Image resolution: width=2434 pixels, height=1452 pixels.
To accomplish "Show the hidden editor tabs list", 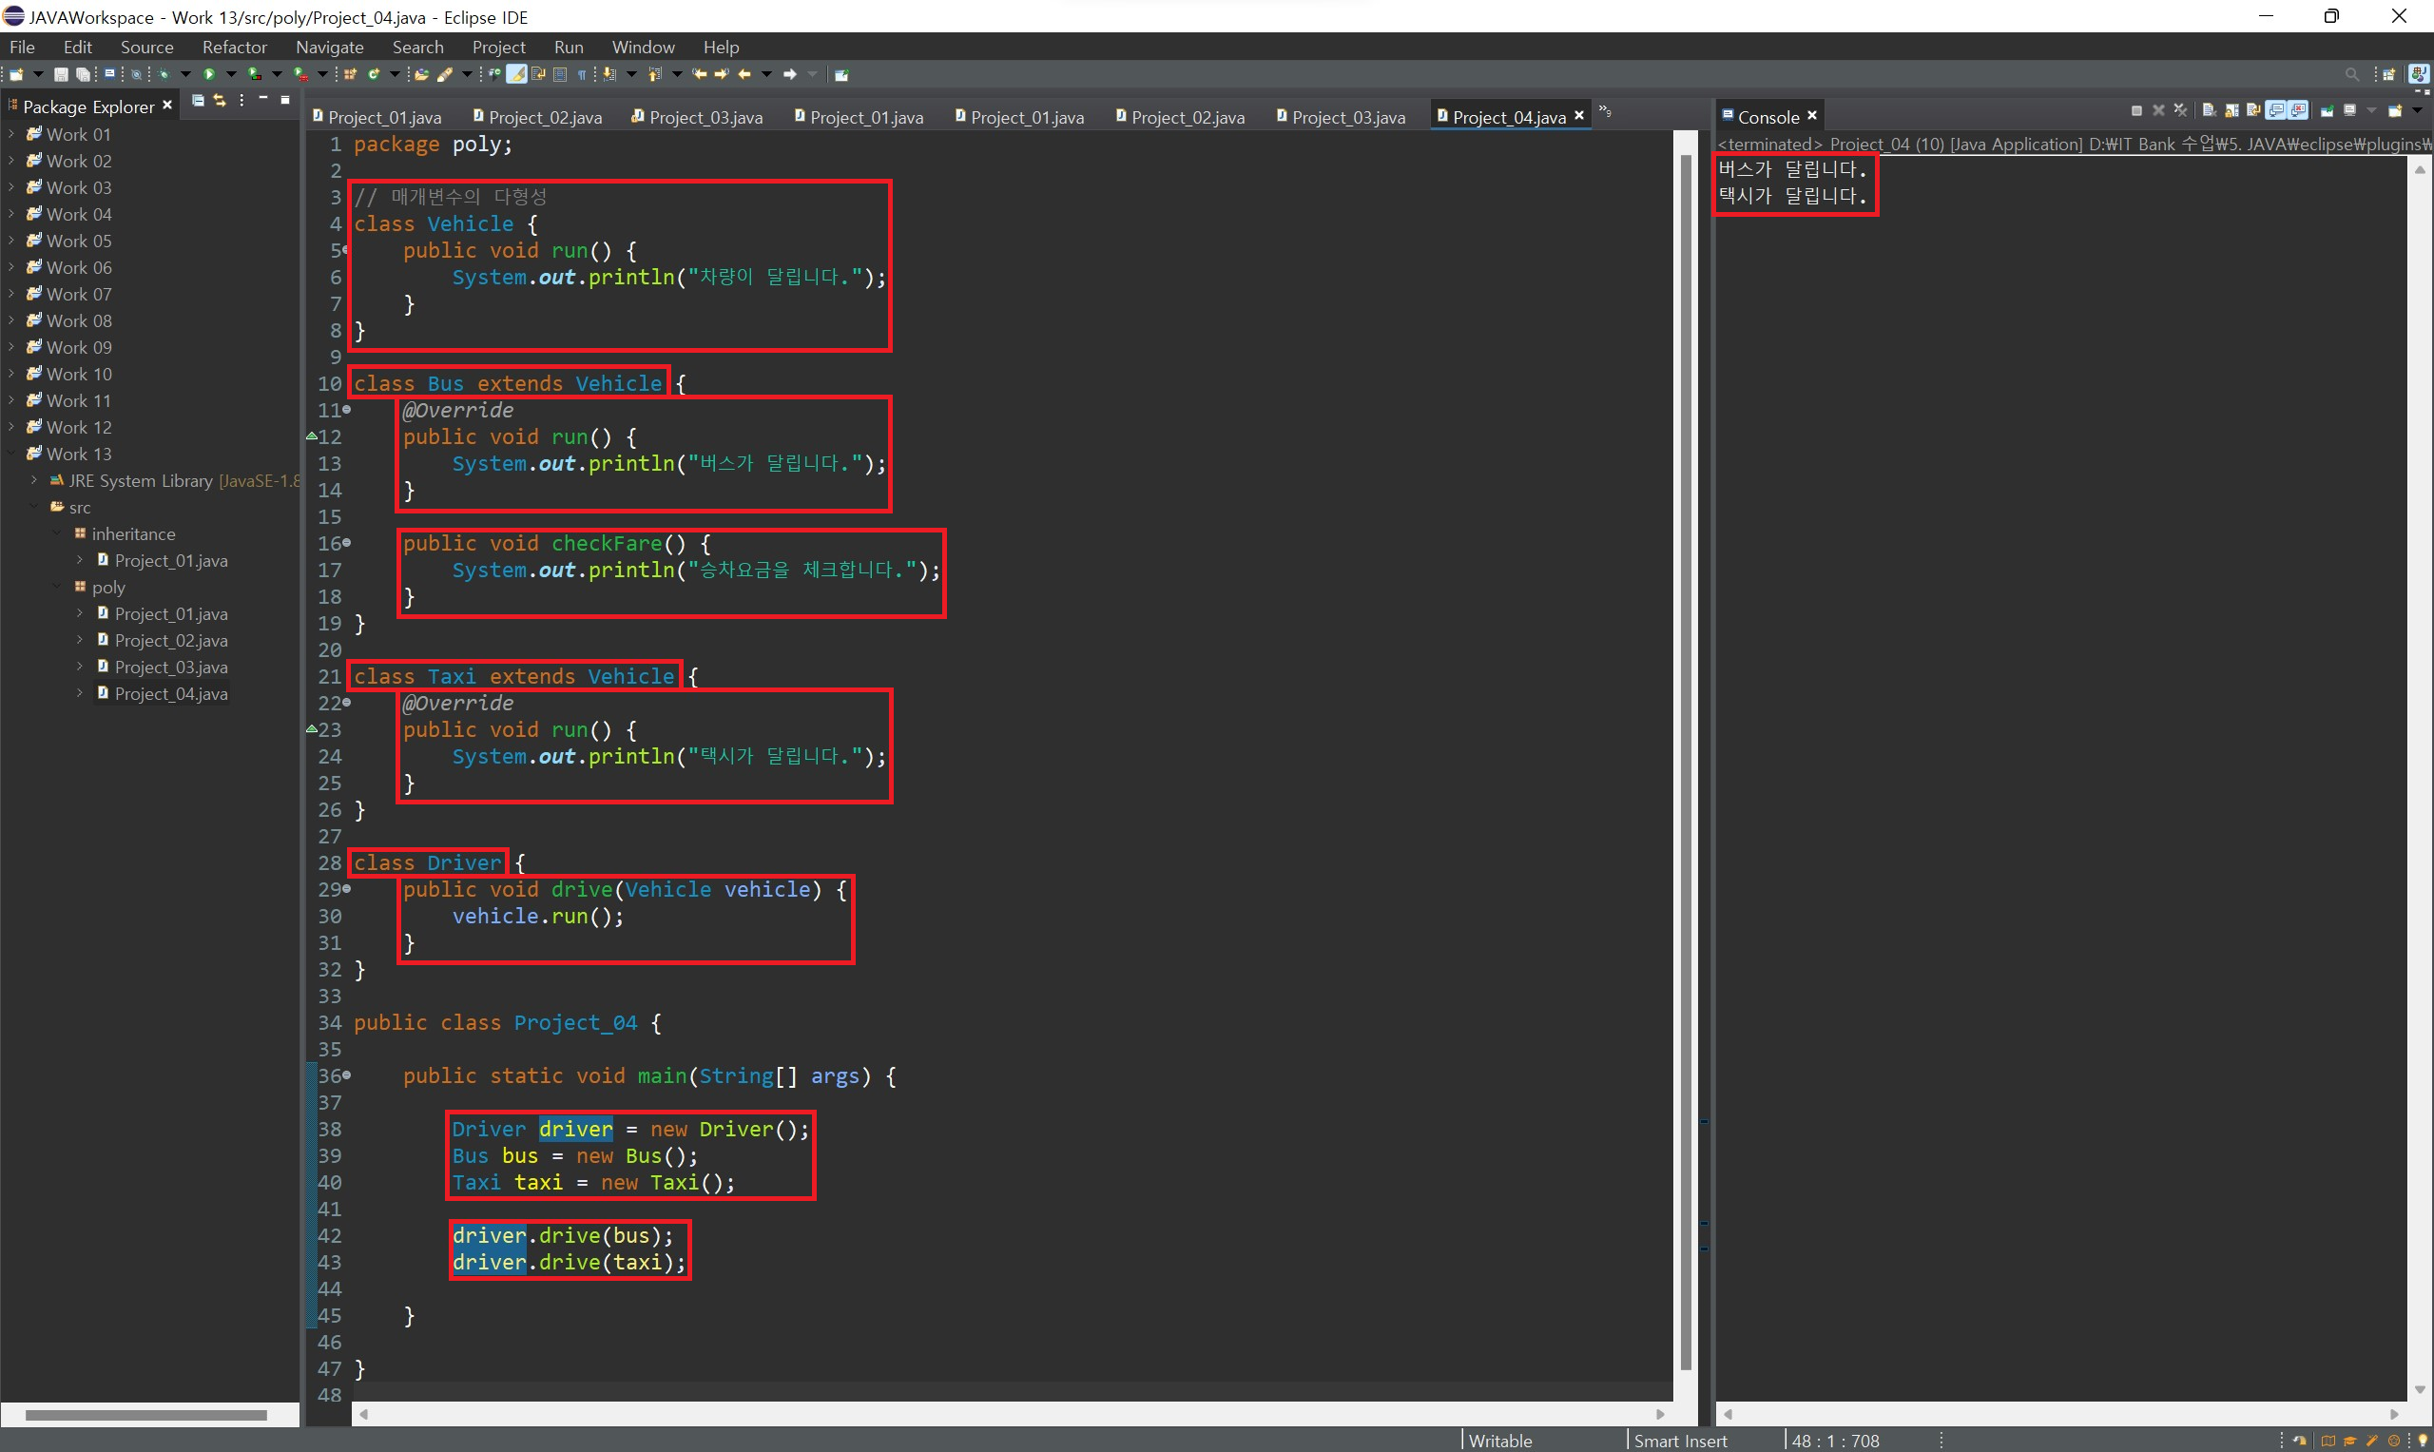I will 1604,112.
